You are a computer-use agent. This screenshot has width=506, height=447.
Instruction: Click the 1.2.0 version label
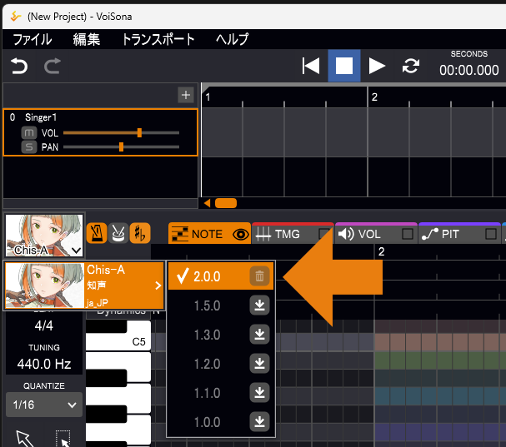[x=208, y=364]
